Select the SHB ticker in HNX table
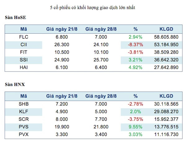This screenshot has width=186, height=146. click(24, 104)
